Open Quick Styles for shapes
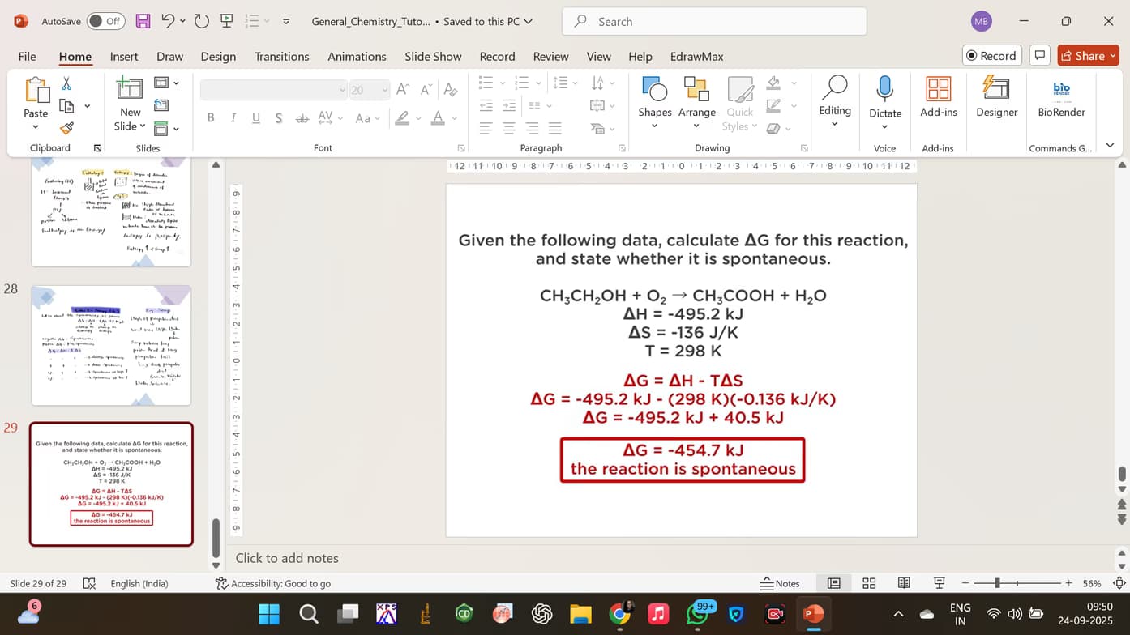The height and width of the screenshot is (635, 1130). [738, 105]
